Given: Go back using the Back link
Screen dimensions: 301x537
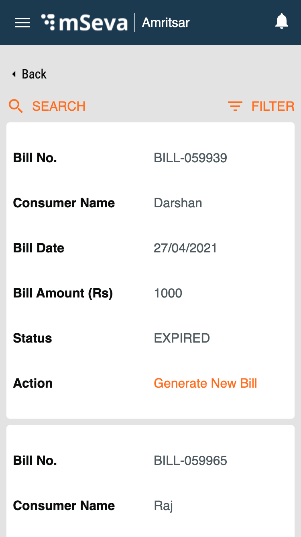Looking at the screenshot, I should click(34, 74).
